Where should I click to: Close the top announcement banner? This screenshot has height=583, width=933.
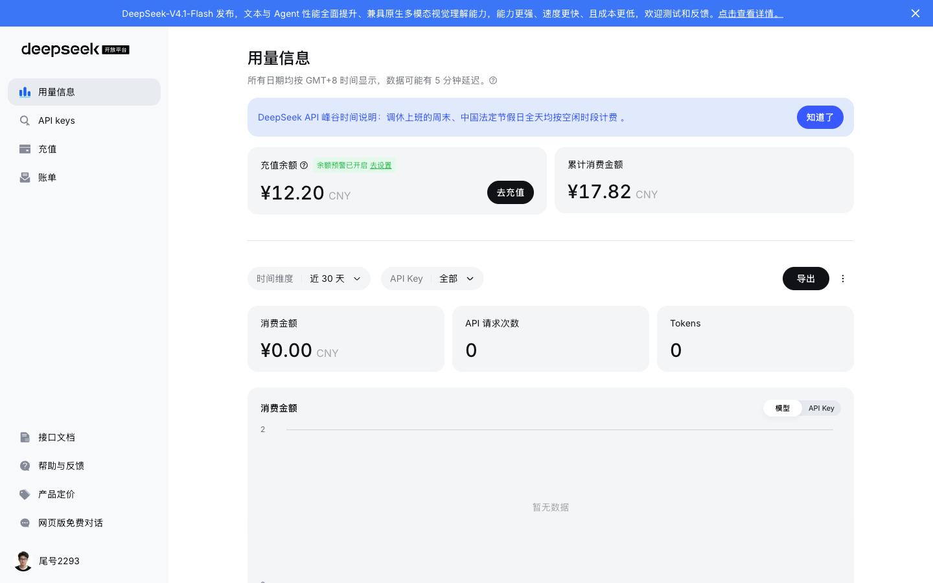coord(916,13)
